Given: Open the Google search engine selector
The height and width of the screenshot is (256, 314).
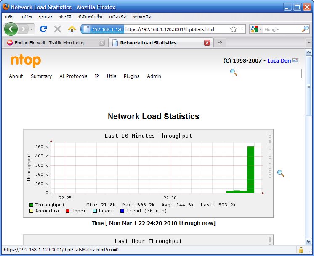Looking at the screenshot, I should point(256,29).
